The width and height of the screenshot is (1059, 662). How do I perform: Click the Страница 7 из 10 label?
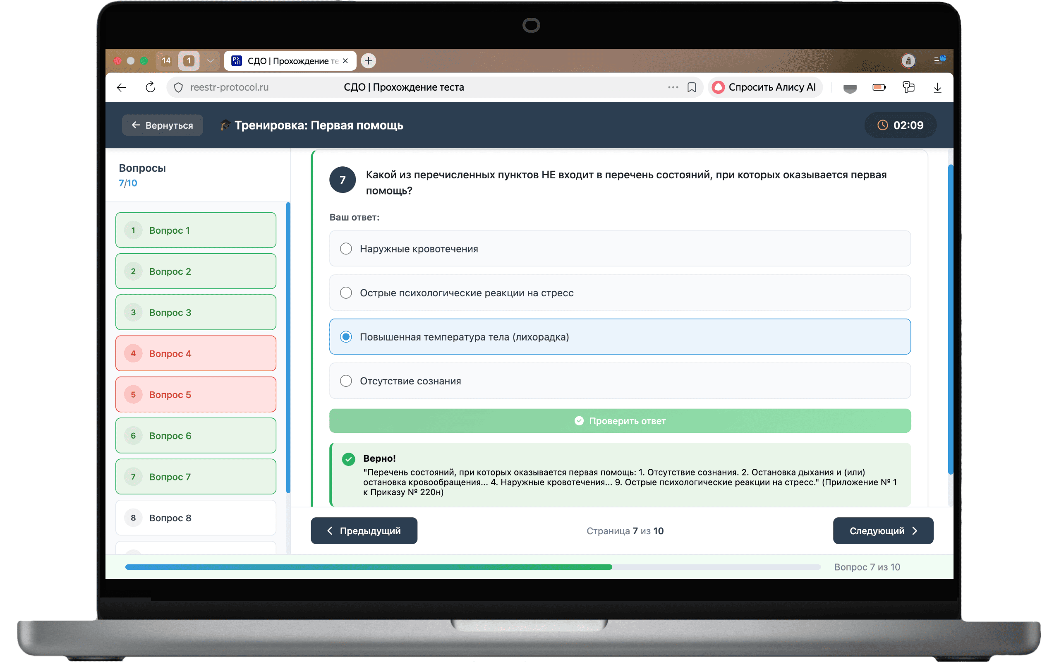625,531
